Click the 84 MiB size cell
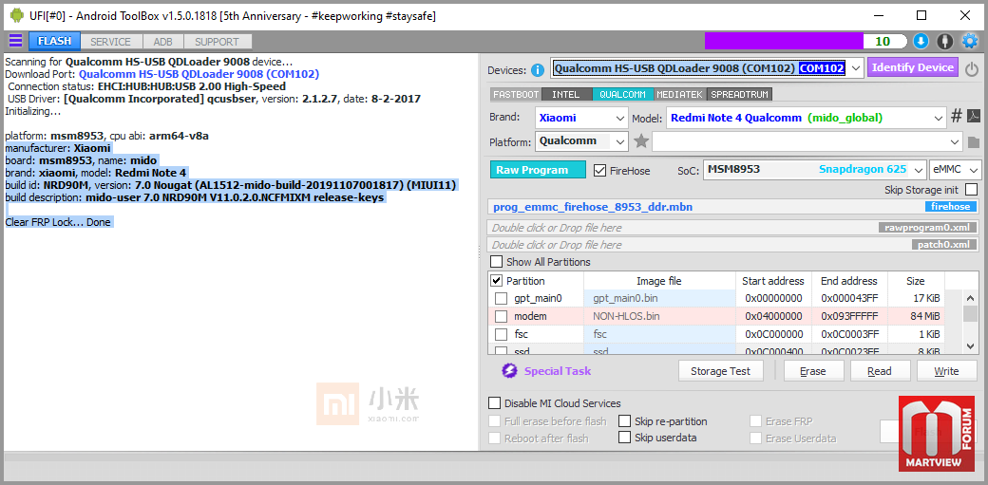Screen dimensions: 988x485 [x=916, y=316]
